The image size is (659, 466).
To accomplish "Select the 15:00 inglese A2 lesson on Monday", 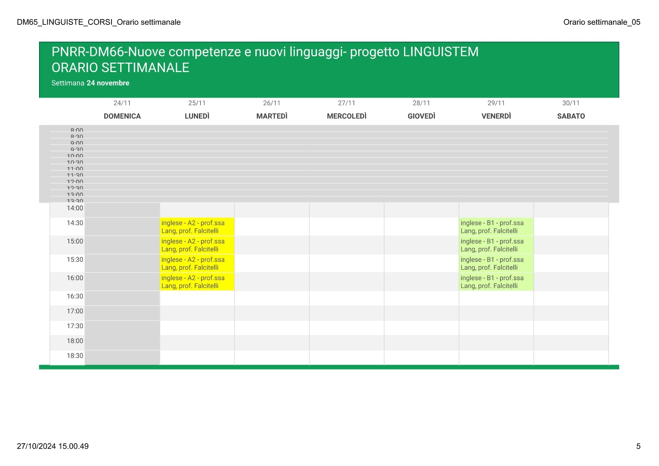I will [x=197, y=245].
